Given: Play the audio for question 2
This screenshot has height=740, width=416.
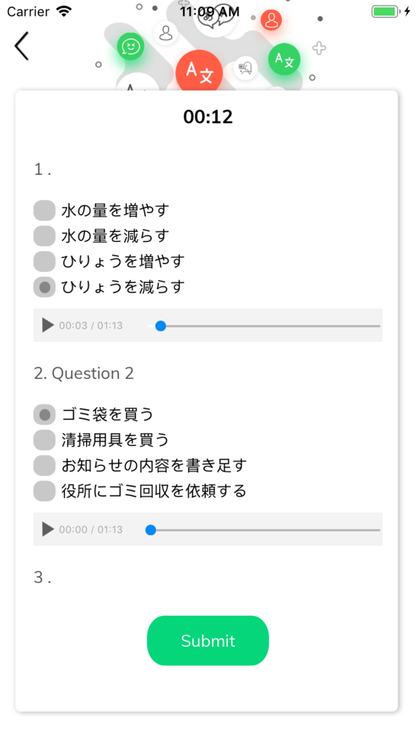Looking at the screenshot, I should click(46, 529).
